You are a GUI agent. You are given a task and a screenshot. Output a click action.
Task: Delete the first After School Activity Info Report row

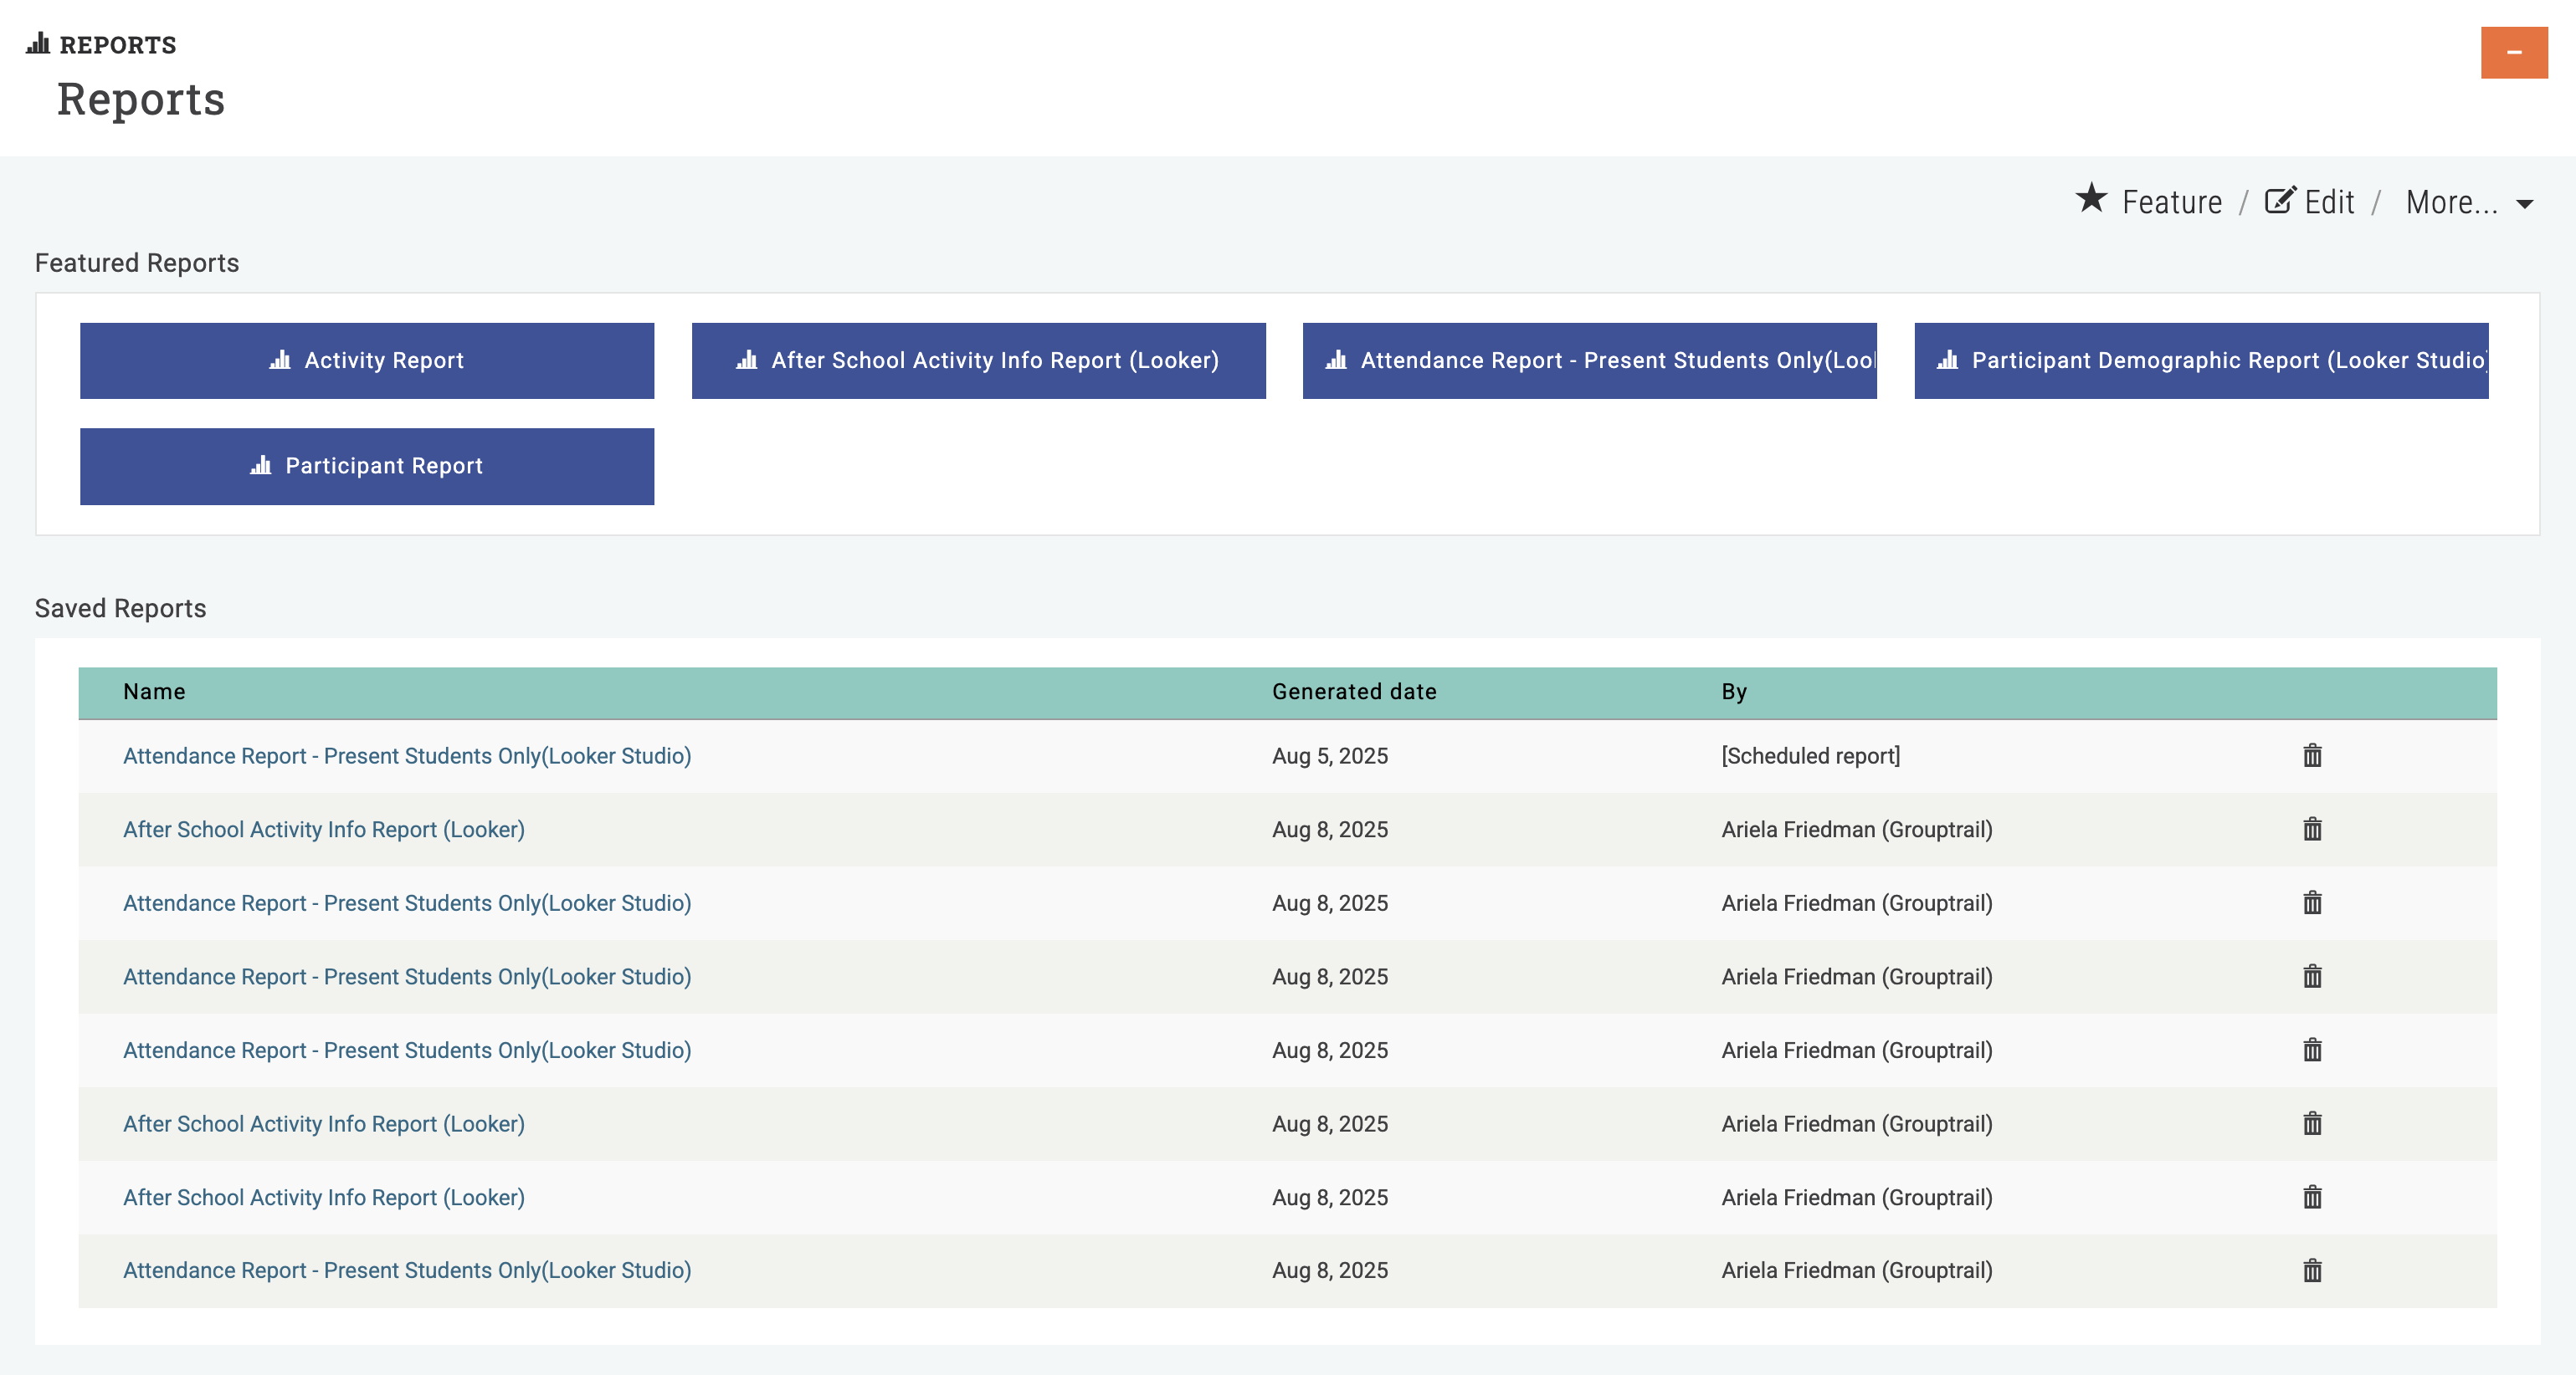click(x=2312, y=830)
